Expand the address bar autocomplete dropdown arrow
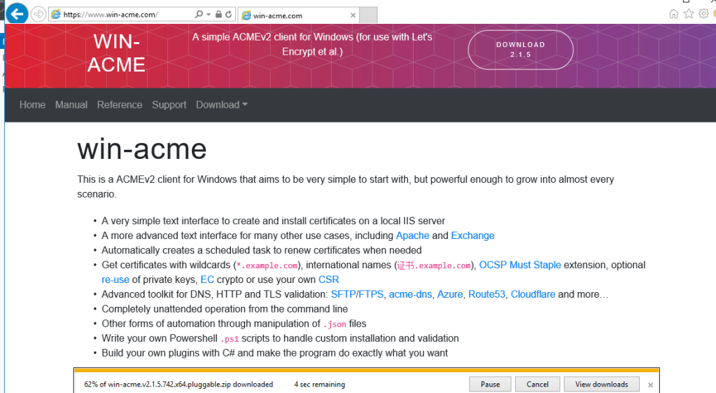This screenshot has height=393, width=716. point(209,14)
